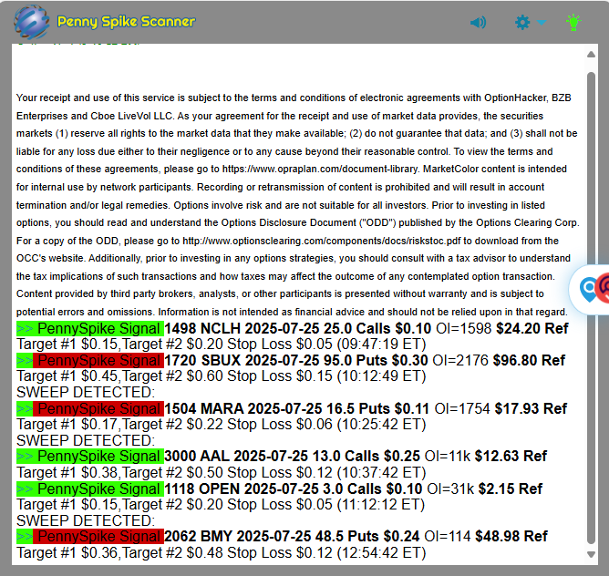Click the 'OI=31k' open interest value
The width and height of the screenshot is (609, 576).
pos(450,489)
